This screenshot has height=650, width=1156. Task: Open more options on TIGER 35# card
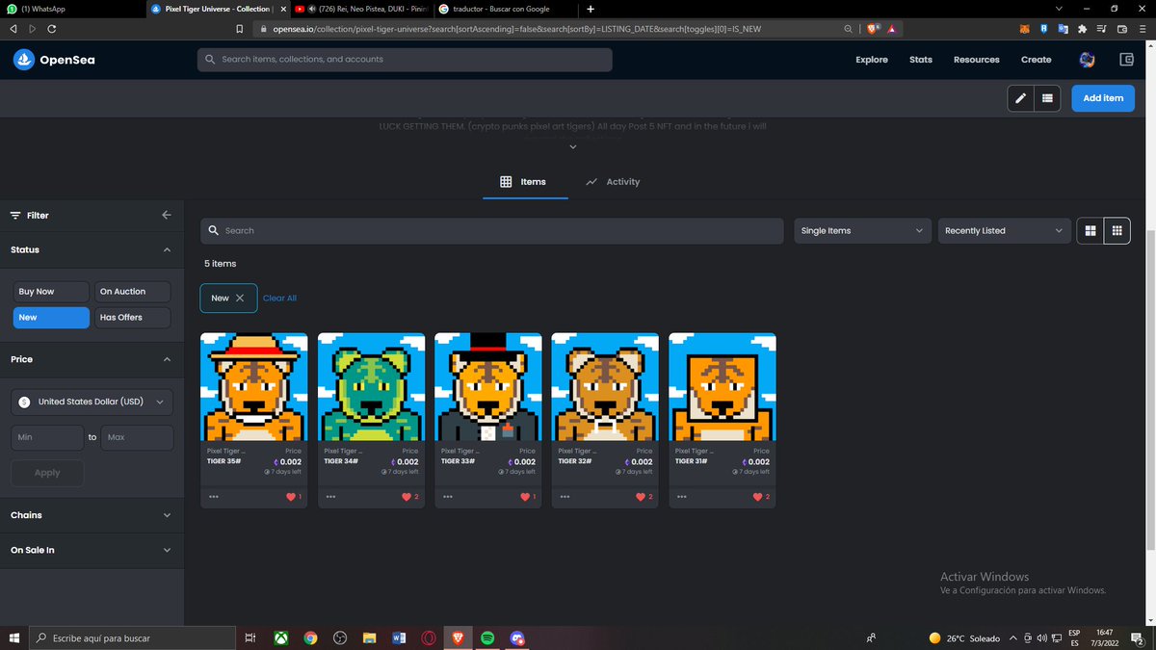tap(213, 497)
